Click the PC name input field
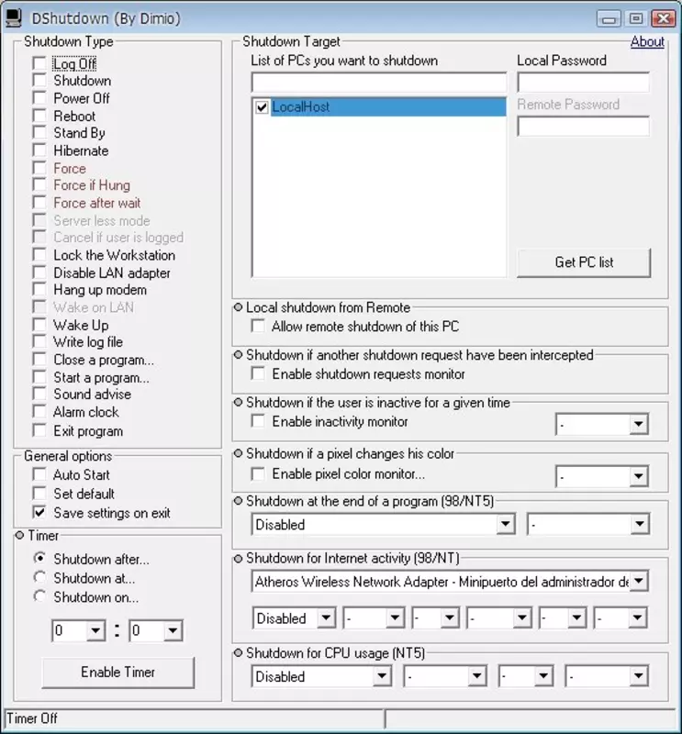This screenshot has height=734, width=682. coord(379,83)
